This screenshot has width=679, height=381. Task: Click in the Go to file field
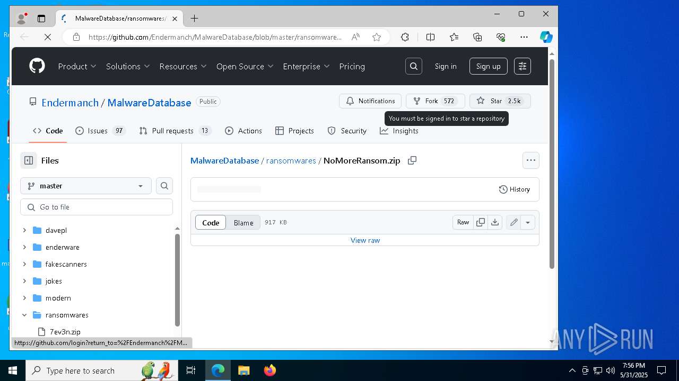[x=97, y=207]
